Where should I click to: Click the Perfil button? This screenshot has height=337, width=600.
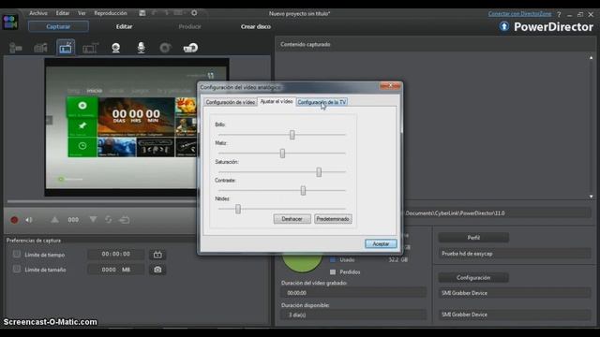(473, 238)
